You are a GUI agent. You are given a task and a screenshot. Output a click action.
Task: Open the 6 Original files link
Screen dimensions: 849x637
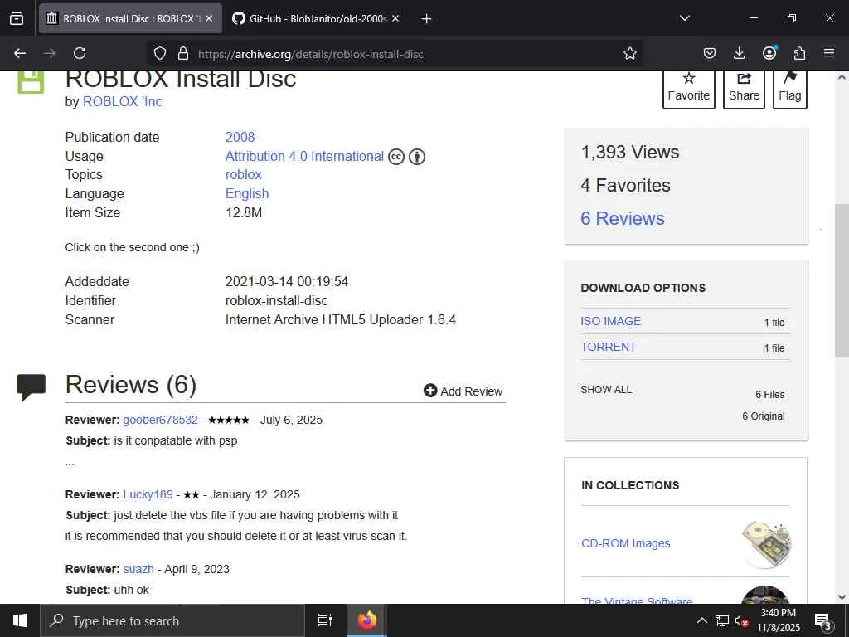tap(763, 416)
